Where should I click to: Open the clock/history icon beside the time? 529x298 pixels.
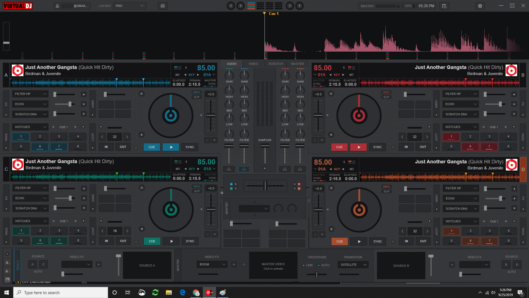(x=444, y=6)
